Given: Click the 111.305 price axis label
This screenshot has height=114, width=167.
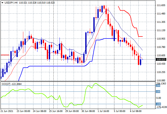Looking at the screenshot, I should pyautogui.click(x=161, y=22).
